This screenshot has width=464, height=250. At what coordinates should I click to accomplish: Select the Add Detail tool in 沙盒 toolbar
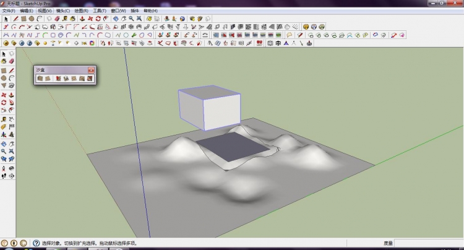coord(82,79)
